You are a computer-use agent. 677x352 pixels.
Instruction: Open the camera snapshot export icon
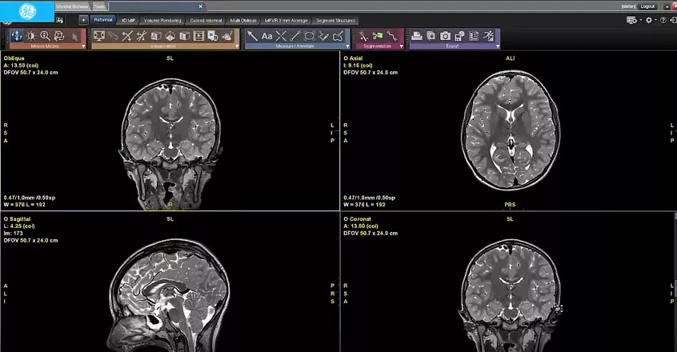[x=445, y=36]
